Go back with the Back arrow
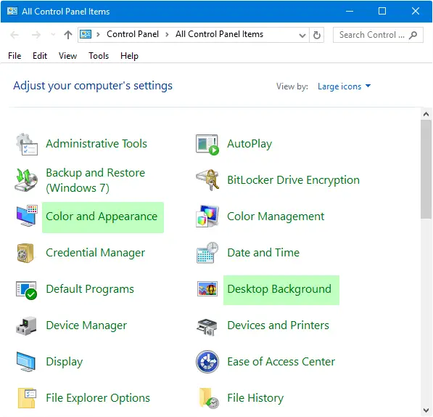433x417 pixels. tap(15, 35)
